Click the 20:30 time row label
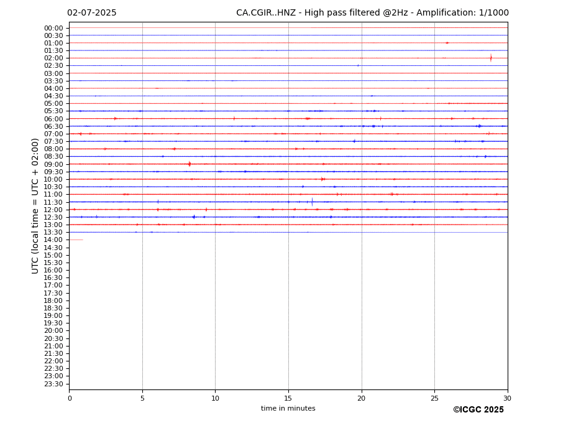 (x=53, y=338)
